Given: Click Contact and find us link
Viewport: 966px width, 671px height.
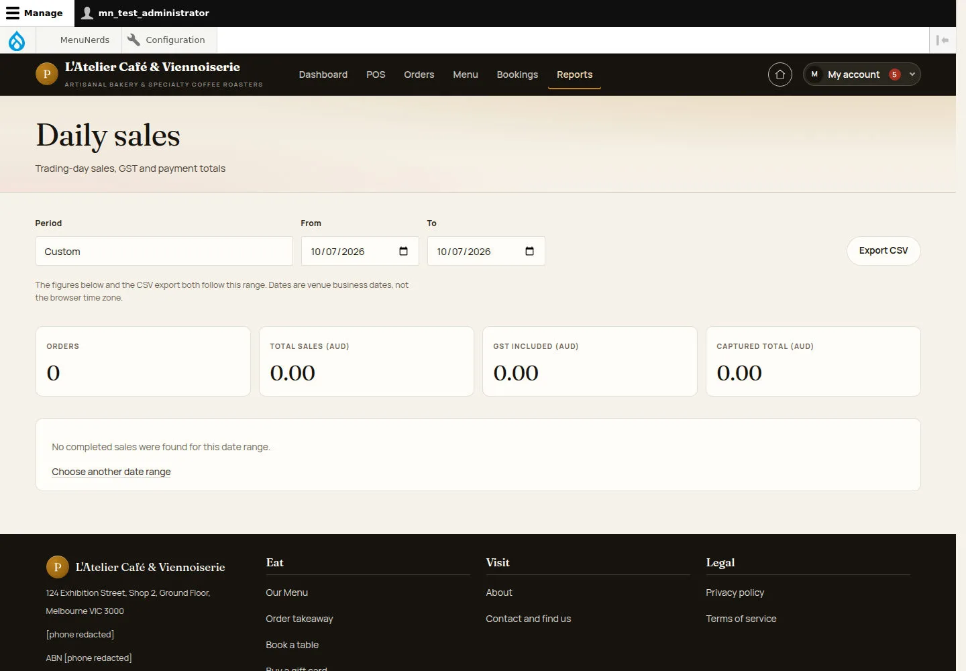Looking at the screenshot, I should [x=529, y=619].
